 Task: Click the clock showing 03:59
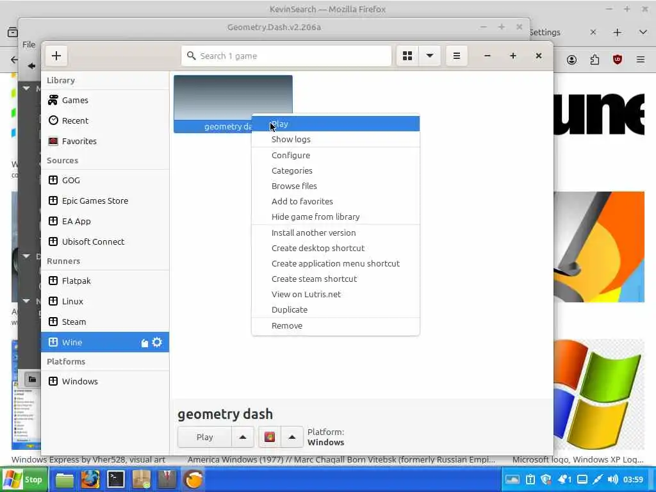633,479
